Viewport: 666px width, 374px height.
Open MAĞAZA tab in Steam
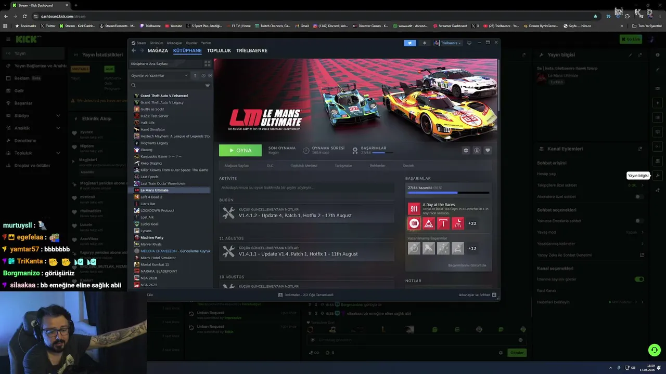pos(158,50)
